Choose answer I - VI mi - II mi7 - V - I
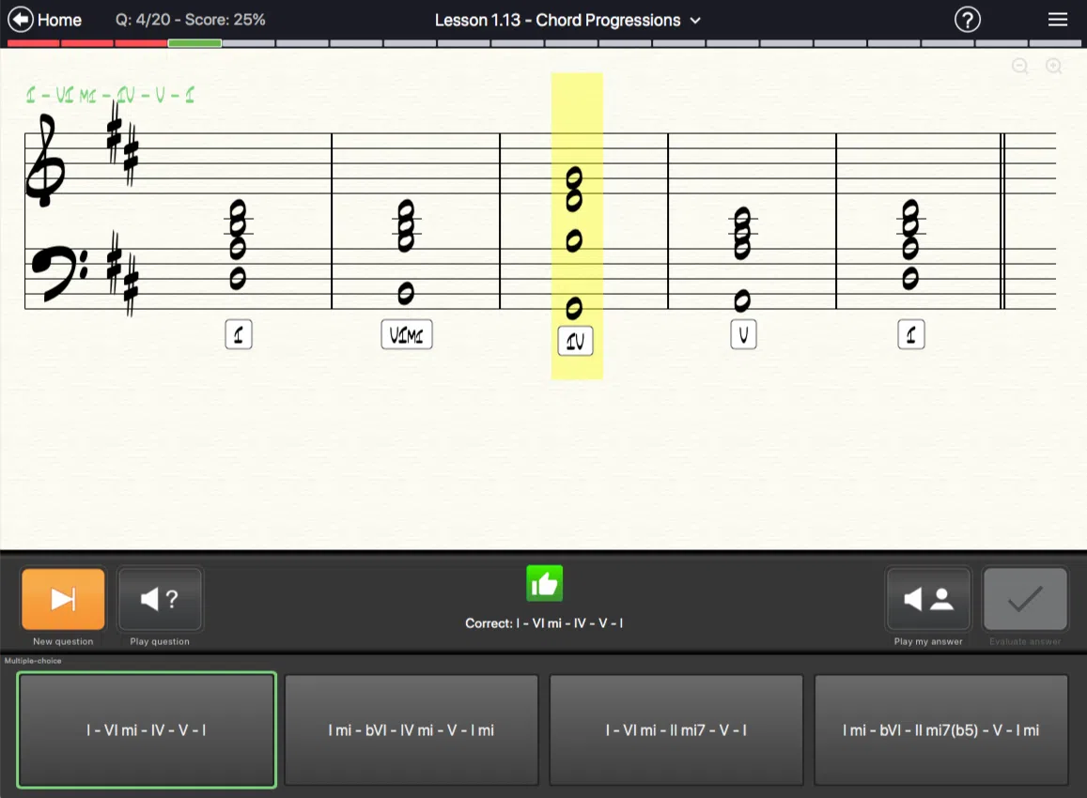1087x798 pixels. tap(676, 729)
